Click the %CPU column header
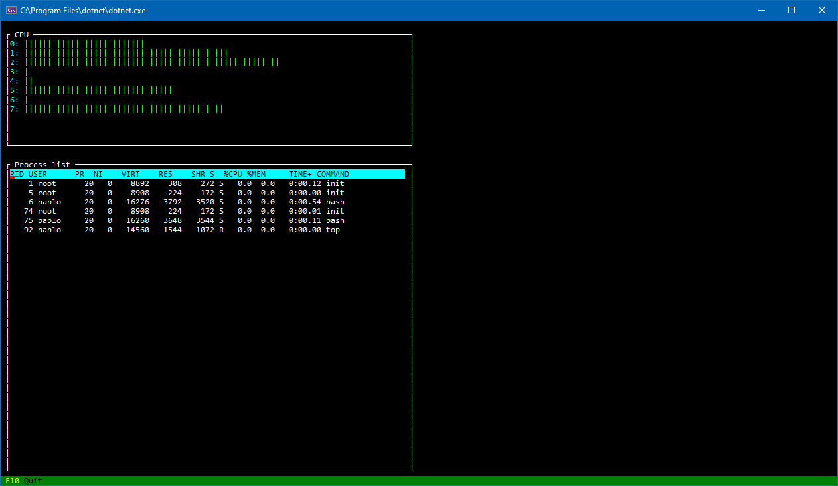The height and width of the screenshot is (486, 838). 233,174
